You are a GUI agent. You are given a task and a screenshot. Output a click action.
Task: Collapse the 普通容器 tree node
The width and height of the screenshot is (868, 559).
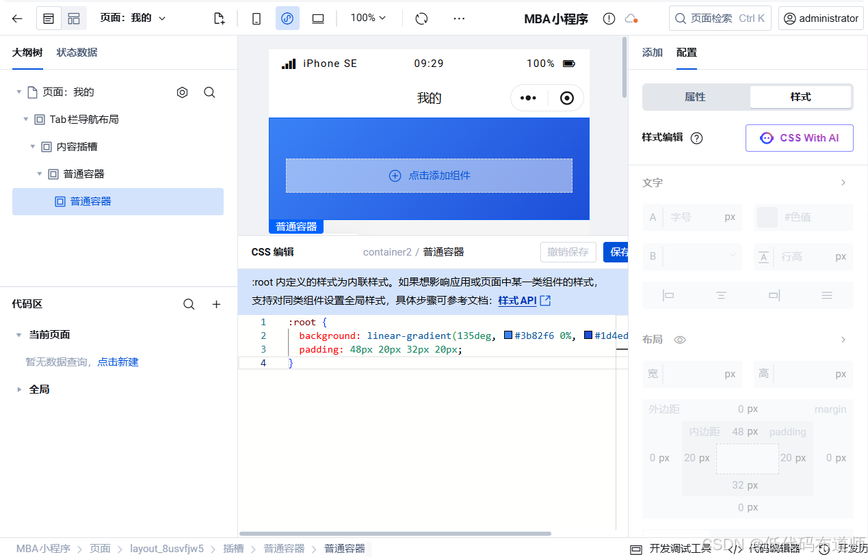[40, 174]
